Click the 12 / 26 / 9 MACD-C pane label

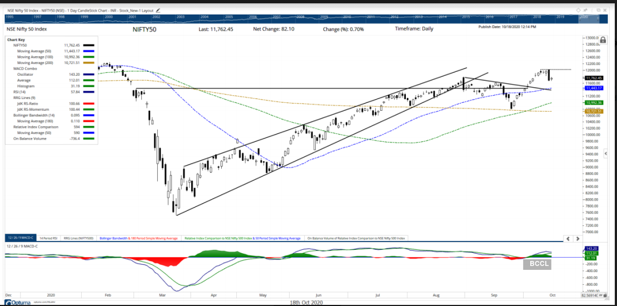tap(21, 246)
